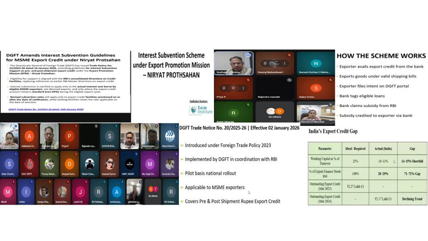The width and height of the screenshot is (428, 241).
Task: Pin Neeraj Maheshwari's video tile
Action: tap(265, 63)
